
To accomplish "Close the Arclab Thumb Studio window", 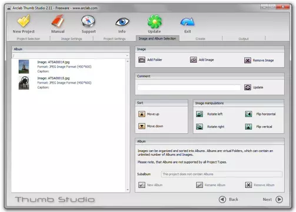I will pos(282,7).
